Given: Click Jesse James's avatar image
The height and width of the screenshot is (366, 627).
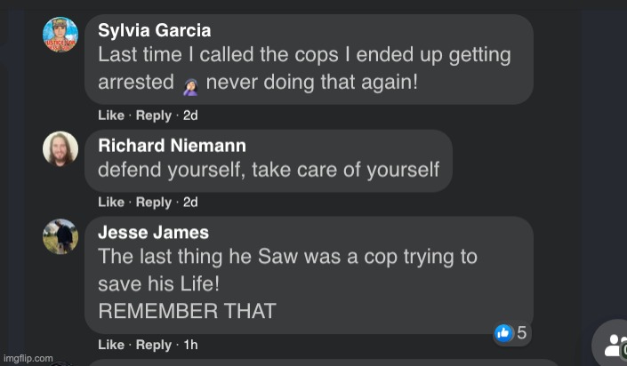Looking at the screenshot, I should coord(60,237).
